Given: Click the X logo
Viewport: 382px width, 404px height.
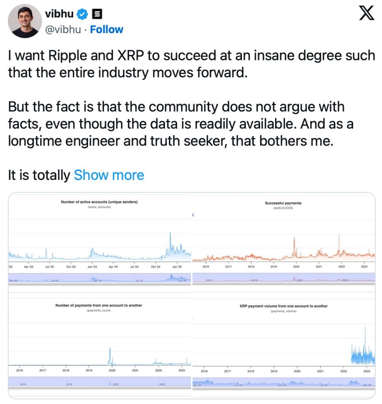Looking at the screenshot, I should 367,15.
